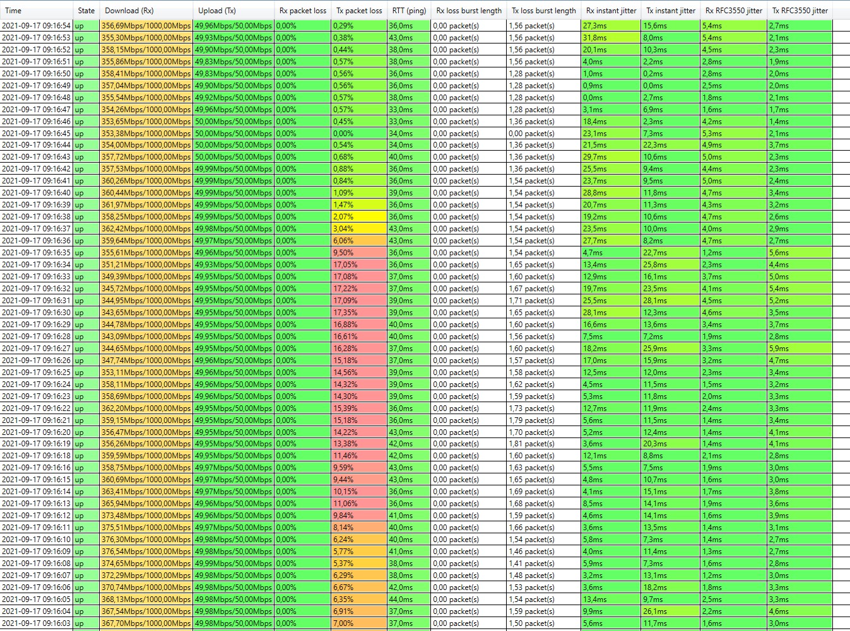Click Tx RFC3550 jitter in 09:16:27 row
Viewport: 850px width, 631px height.
tap(800, 349)
